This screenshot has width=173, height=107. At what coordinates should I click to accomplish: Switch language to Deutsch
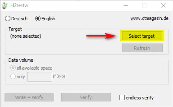point(8,19)
